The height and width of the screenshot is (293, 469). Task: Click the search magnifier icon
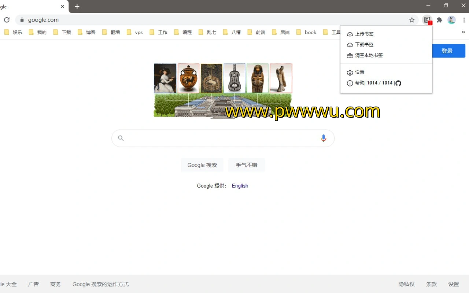click(x=121, y=138)
